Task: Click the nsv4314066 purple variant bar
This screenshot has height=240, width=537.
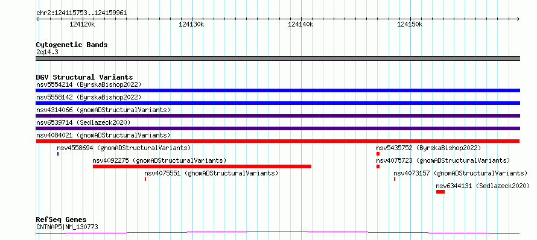Action: pyautogui.click(x=278, y=116)
